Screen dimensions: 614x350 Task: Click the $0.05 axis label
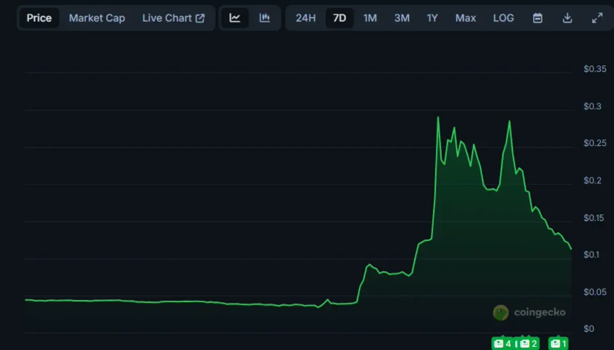(x=595, y=292)
